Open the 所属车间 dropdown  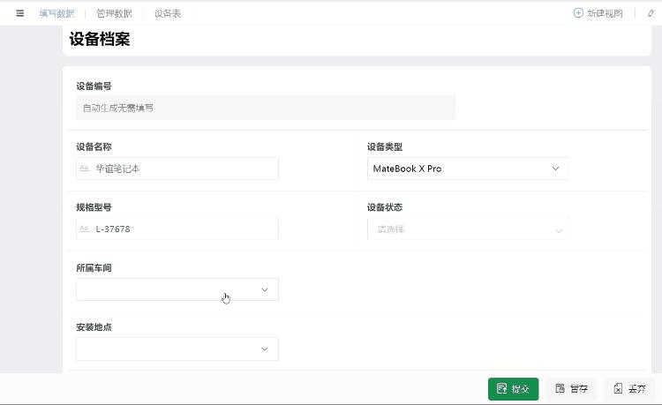click(x=177, y=289)
